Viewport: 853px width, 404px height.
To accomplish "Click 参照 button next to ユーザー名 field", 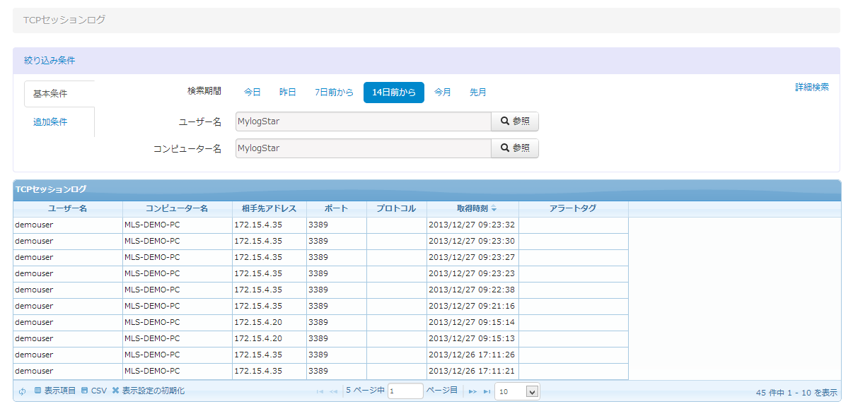I will pos(515,121).
